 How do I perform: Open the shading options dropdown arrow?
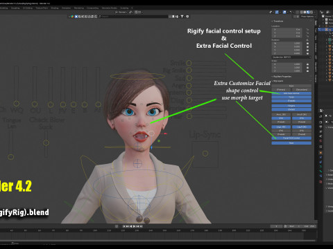315,12
